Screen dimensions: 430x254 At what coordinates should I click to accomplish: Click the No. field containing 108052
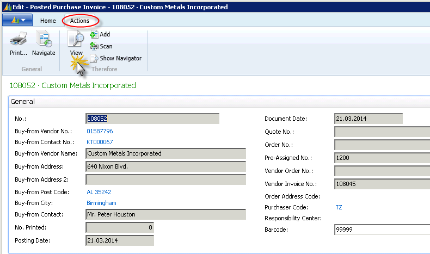152,119
